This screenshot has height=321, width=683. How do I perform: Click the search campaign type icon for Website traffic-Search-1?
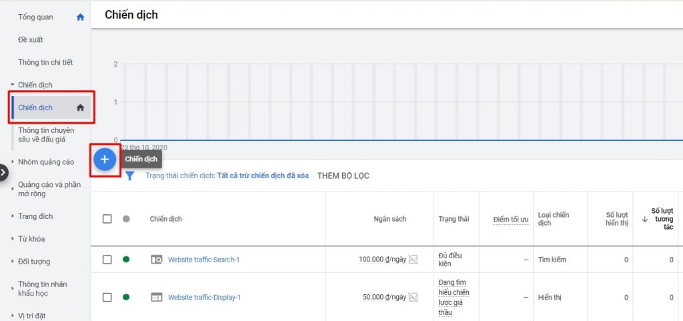tap(157, 260)
